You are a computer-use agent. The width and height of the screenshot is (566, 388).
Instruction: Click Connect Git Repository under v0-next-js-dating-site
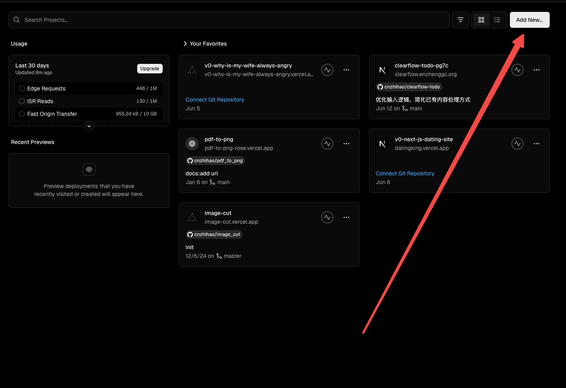(405, 173)
